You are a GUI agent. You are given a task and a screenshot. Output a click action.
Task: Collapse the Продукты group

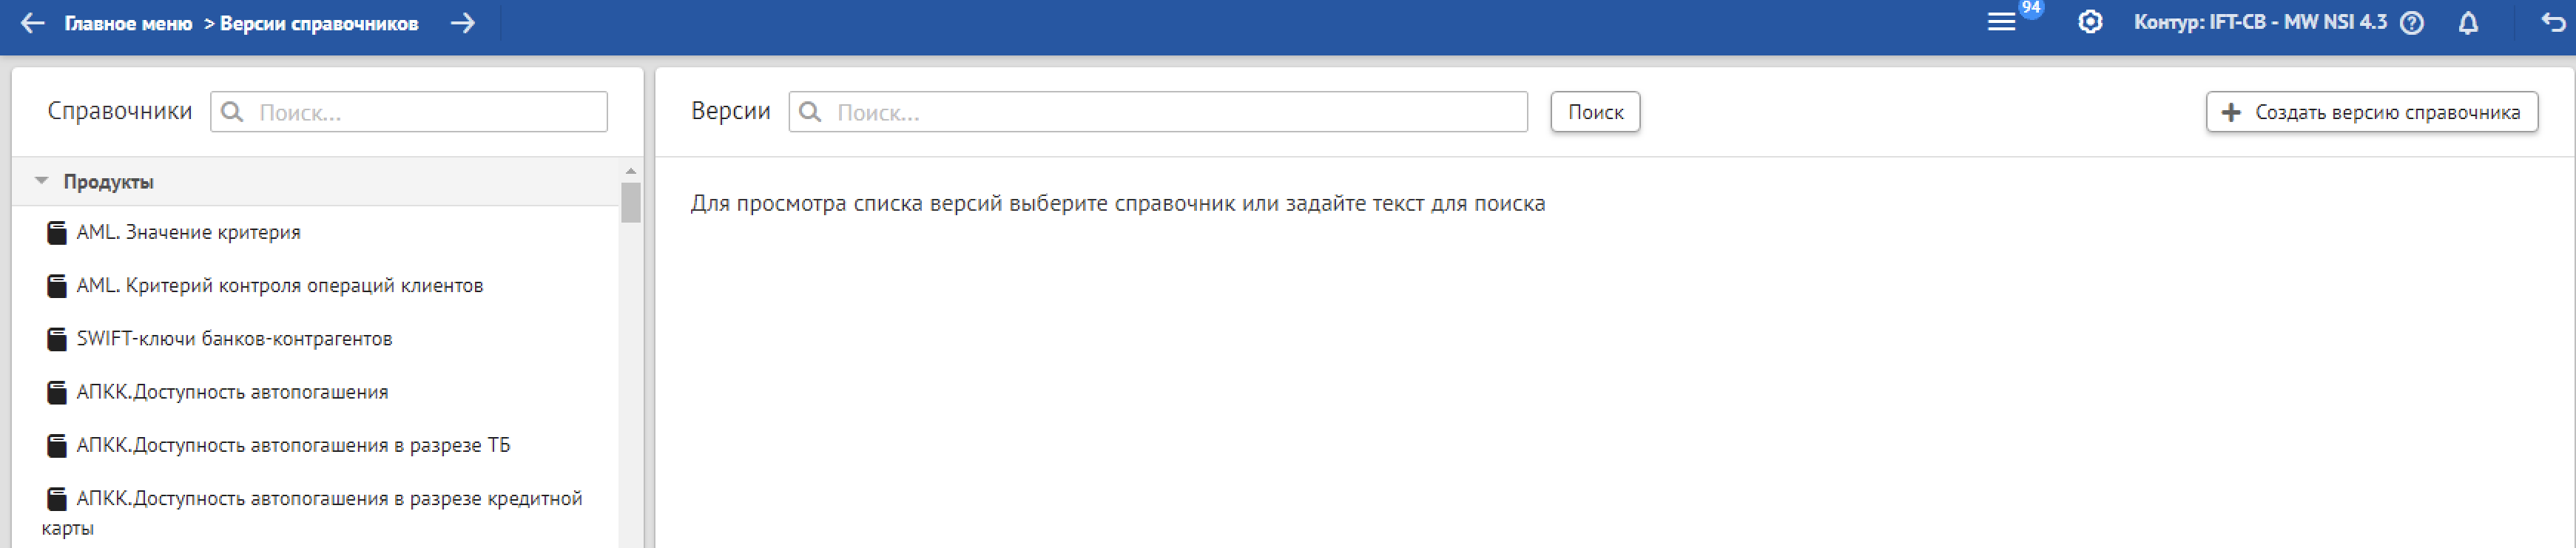tap(41, 181)
